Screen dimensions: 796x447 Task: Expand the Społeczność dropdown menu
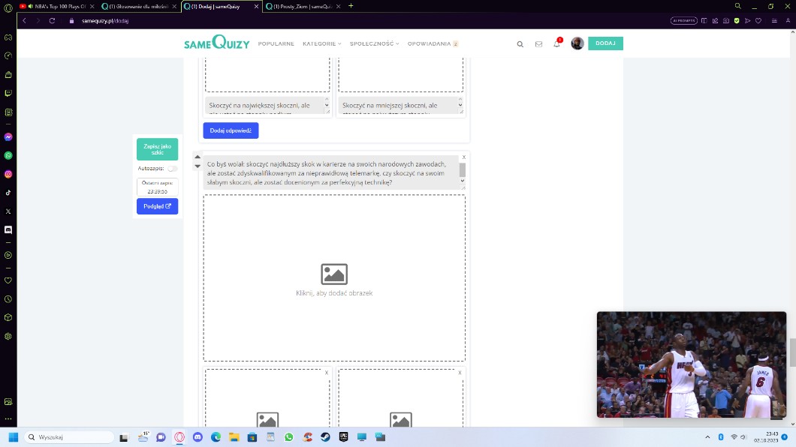click(374, 43)
